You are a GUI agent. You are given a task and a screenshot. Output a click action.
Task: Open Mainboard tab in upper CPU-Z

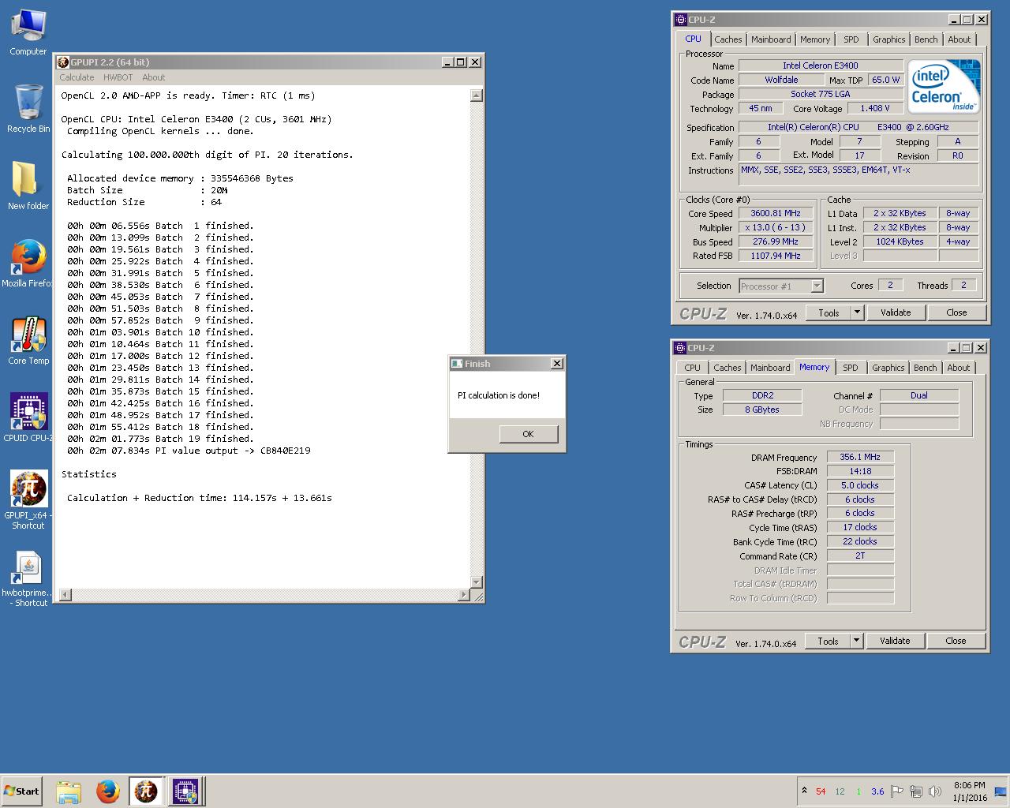coord(771,39)
